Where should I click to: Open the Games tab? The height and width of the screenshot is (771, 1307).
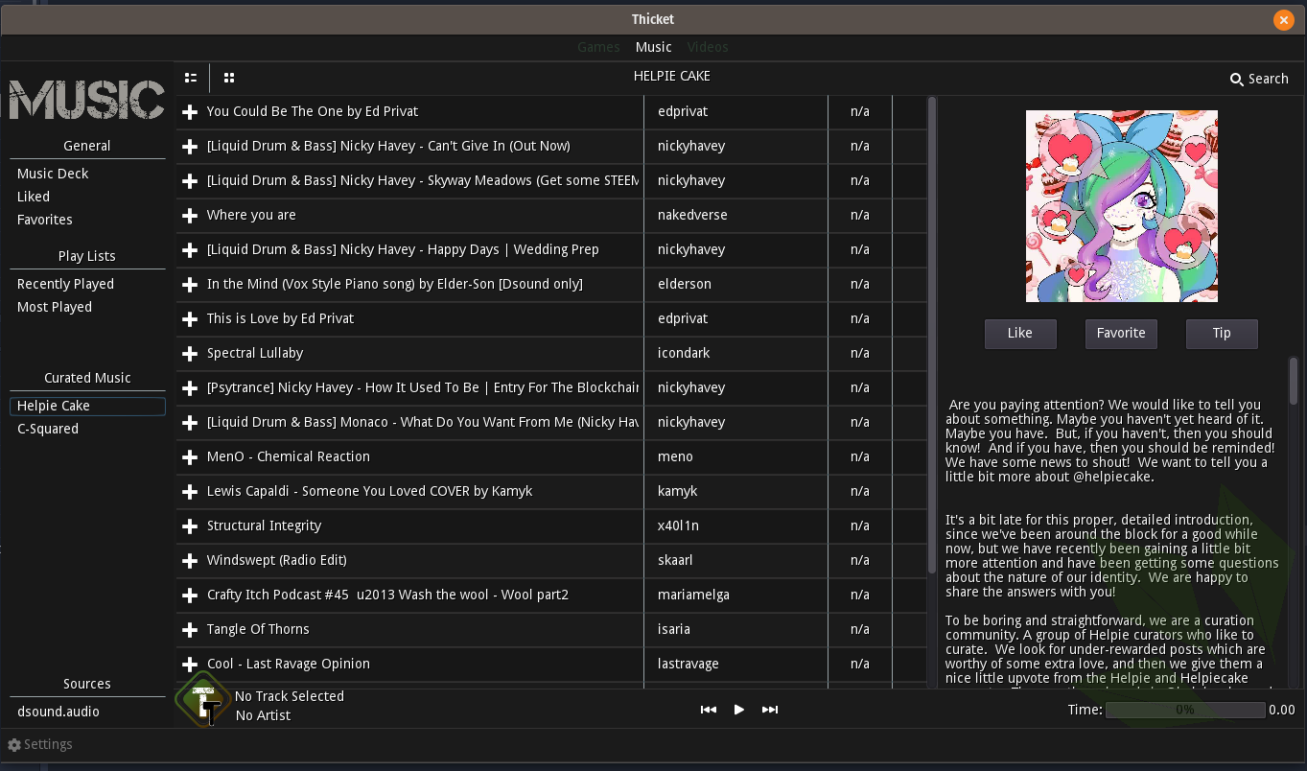(x=598, y=47)
